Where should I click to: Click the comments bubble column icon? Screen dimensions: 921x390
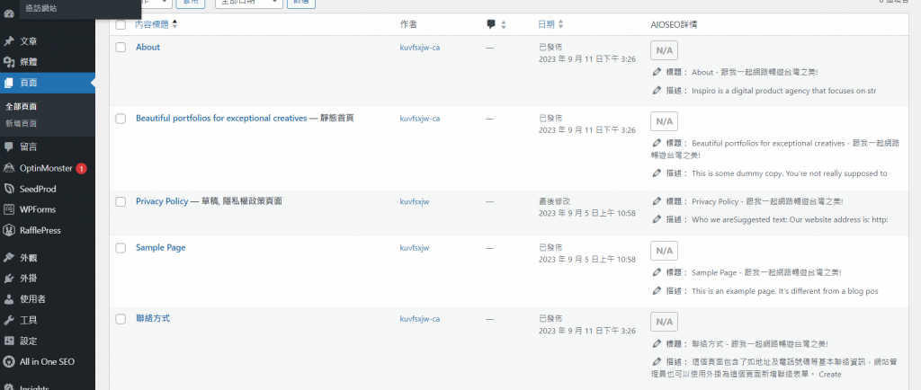pyautogui.click(x=491, y=24)
